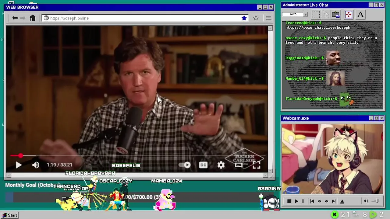The width and height of the screenshot is (390, 219).
Task: Click the green Kick icon in taskbar
Action: 335,215
